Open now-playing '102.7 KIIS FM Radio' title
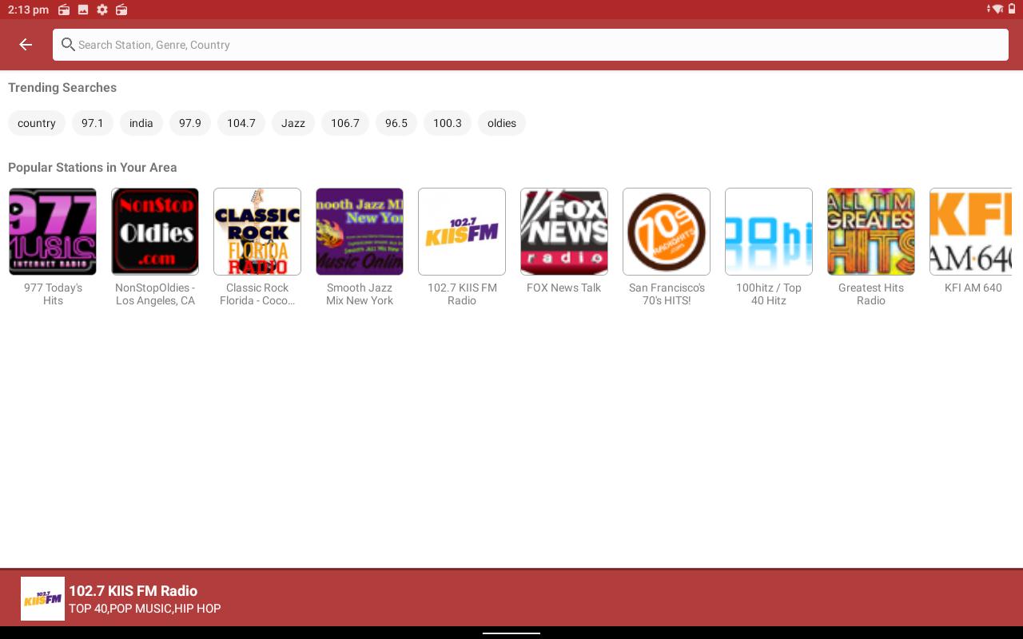The image size is (1023, 639). 133,591
